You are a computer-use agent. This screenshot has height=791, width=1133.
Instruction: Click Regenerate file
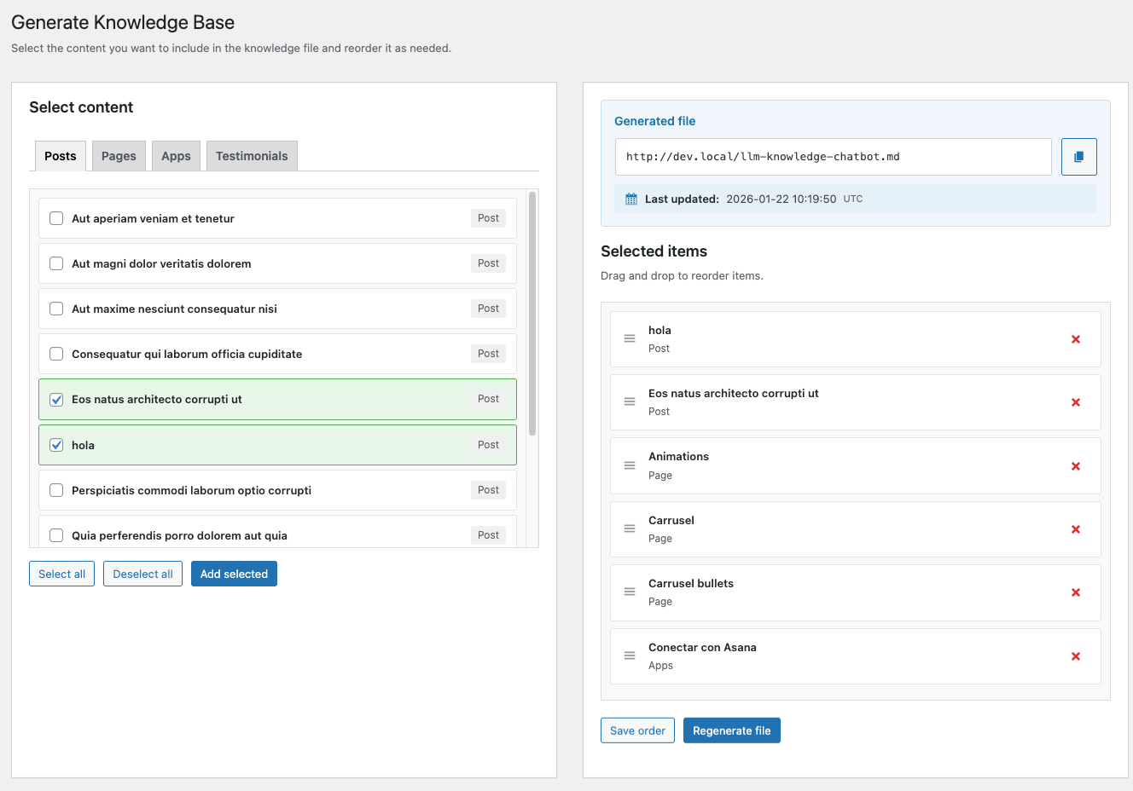(x=731, y=730)
